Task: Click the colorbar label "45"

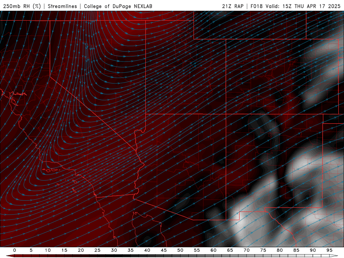Action: [x=164, y=250]
